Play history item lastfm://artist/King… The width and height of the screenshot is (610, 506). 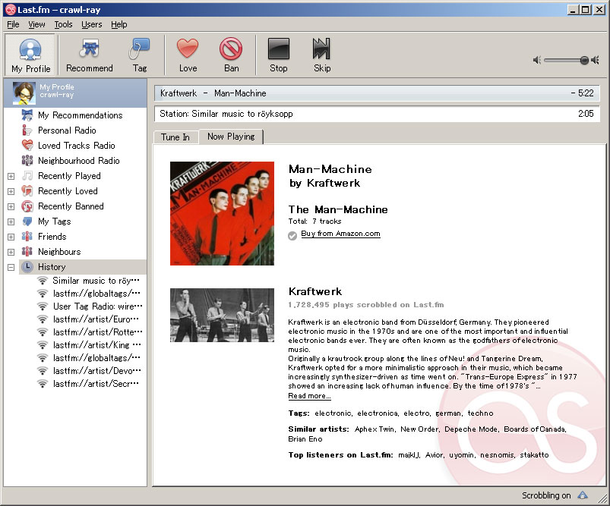point(90,344)
